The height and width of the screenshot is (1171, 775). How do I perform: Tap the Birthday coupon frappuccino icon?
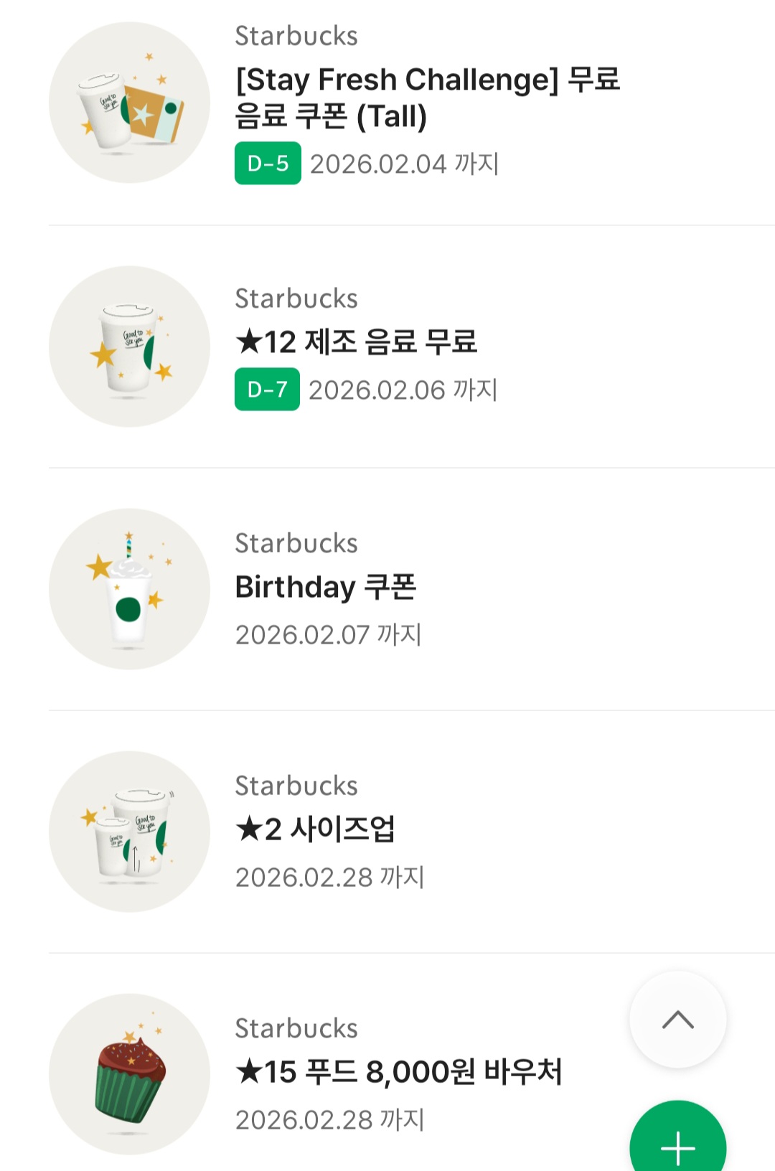coord(129,589)
